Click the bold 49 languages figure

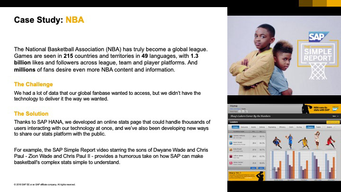point(144,56)
